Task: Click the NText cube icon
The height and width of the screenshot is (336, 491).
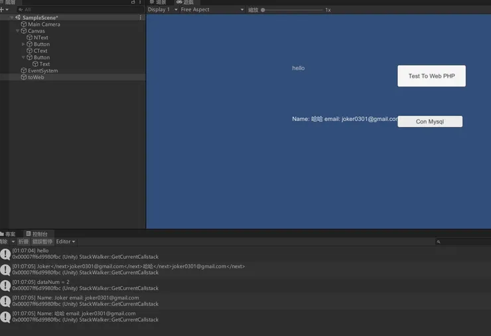Action: coord(29,37)
